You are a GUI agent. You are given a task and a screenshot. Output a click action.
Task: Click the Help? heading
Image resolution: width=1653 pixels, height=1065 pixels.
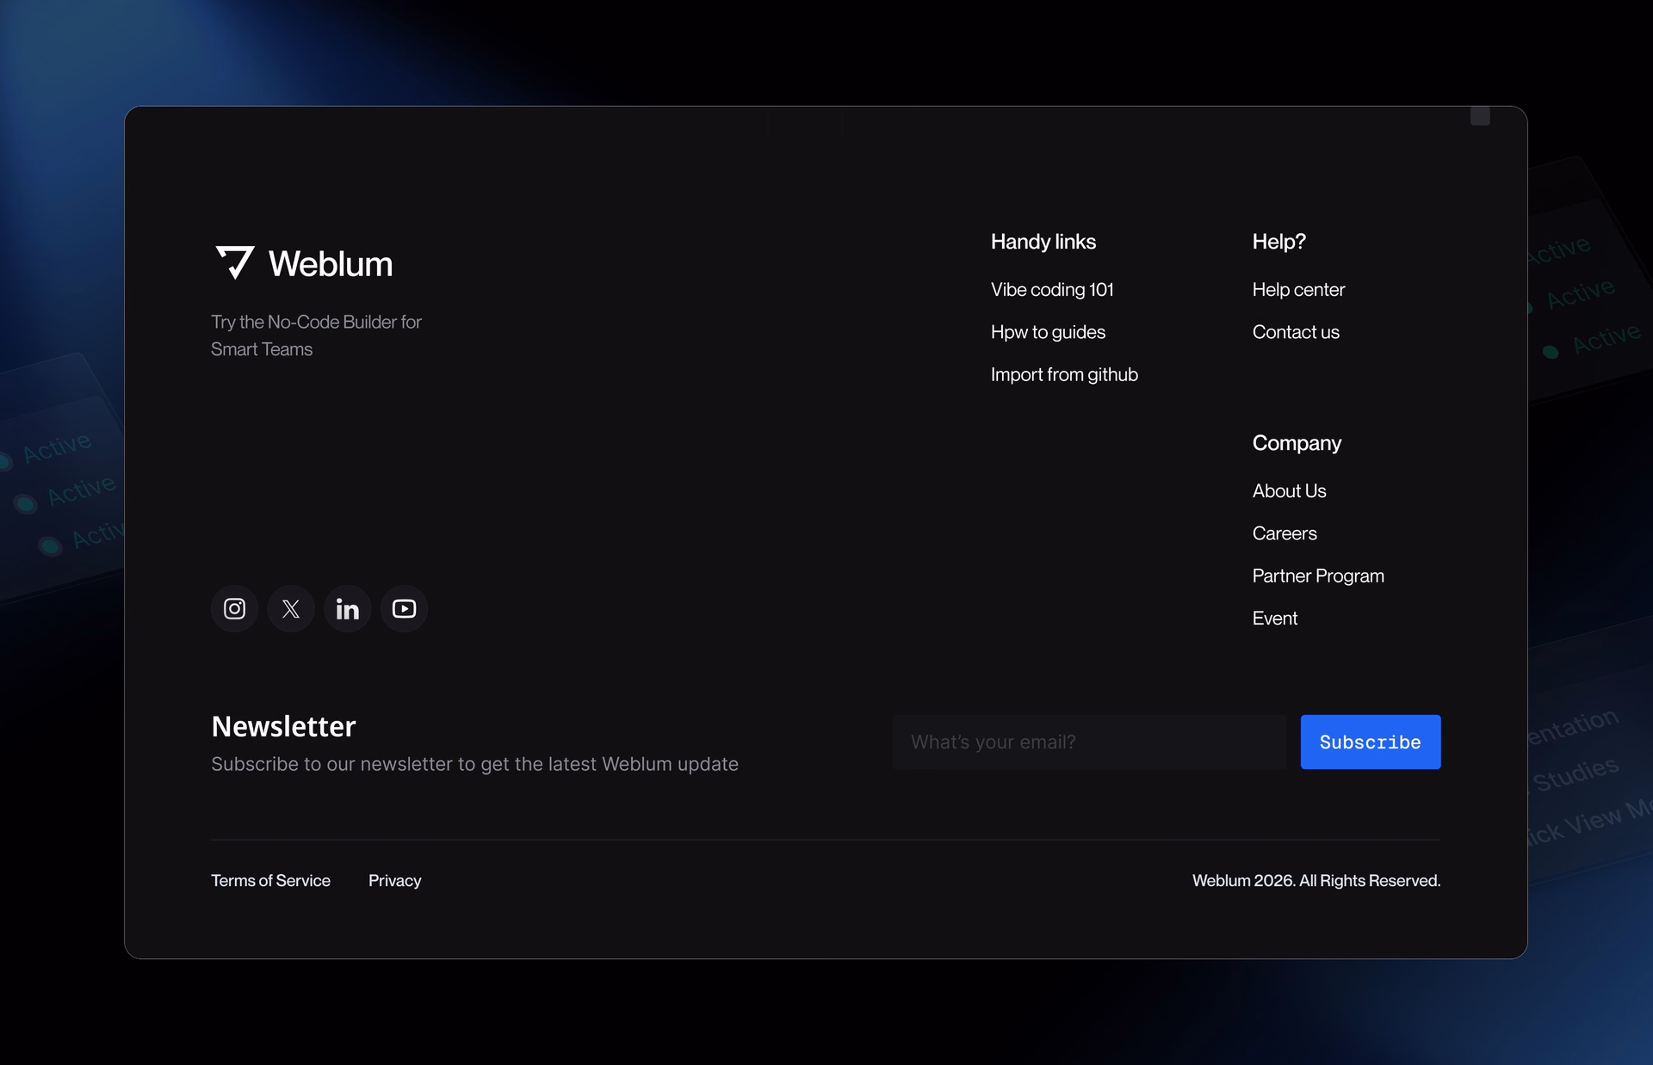pyautogui.click(x=1278, y=242)
